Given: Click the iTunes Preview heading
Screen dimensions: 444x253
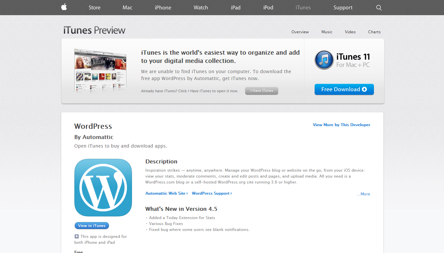Looking at the screenshot, I should tap(94, 30).
